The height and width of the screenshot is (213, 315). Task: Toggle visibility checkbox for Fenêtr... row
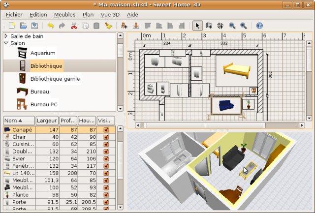coord(106,166)
